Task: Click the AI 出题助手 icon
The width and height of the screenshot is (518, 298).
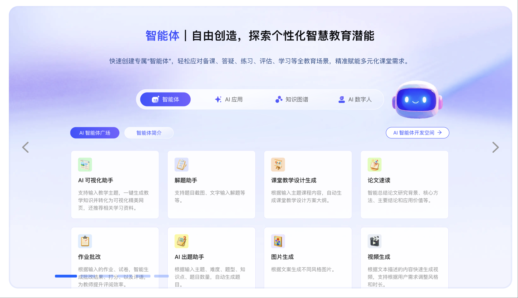Action: click(181, 241)
